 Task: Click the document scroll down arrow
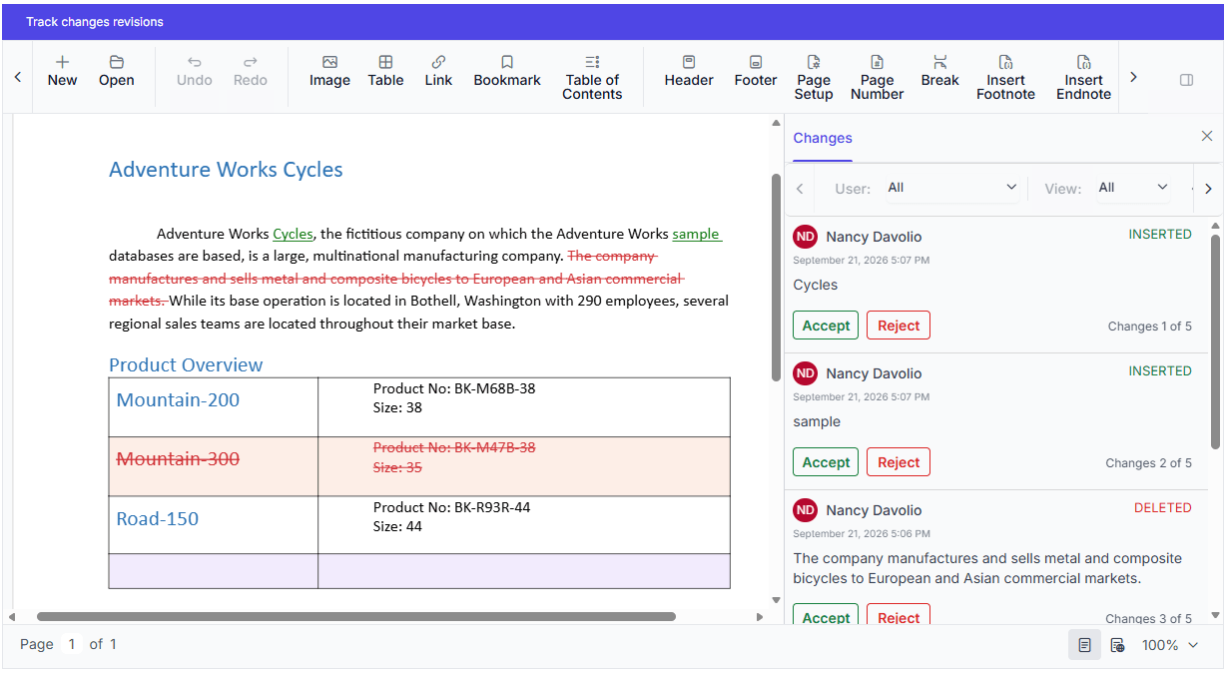(x=776, y=600)
